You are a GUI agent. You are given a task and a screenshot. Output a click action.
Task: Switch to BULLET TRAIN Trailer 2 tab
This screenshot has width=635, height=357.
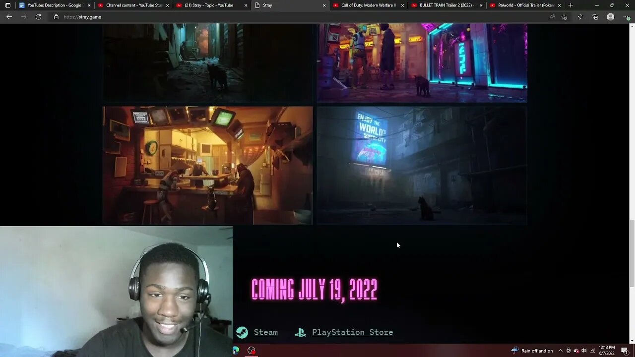446,5
